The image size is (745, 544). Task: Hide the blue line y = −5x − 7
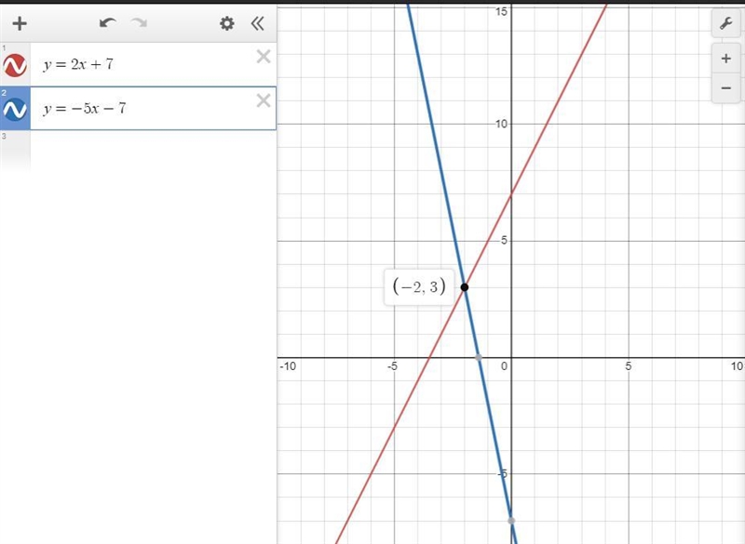click(15, 110)
